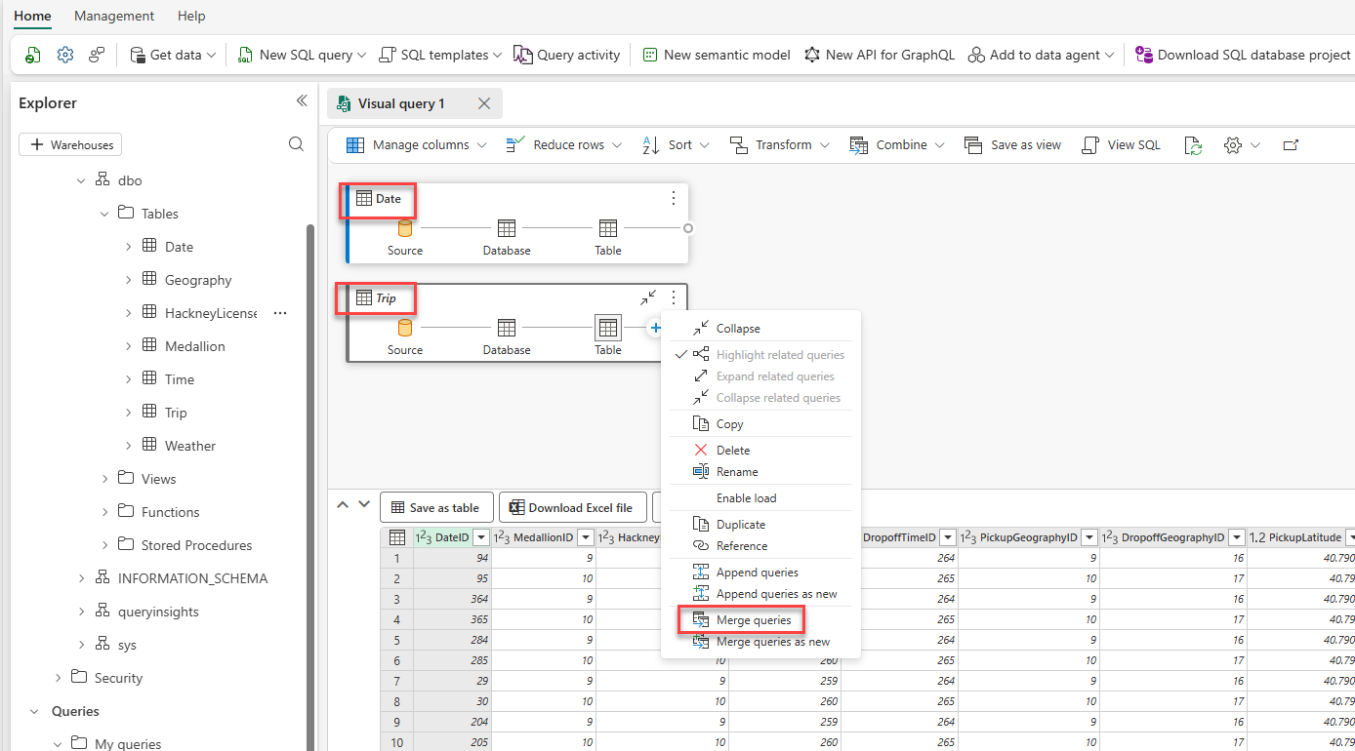
Task: Expand the INFORMATION_SCHEMA node
Action: [x=81, y=578]
